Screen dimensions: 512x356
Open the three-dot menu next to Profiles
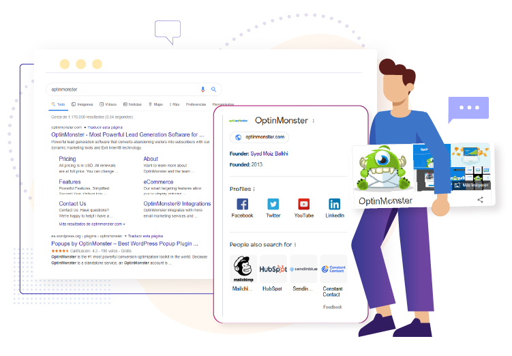tap(254, 189)
